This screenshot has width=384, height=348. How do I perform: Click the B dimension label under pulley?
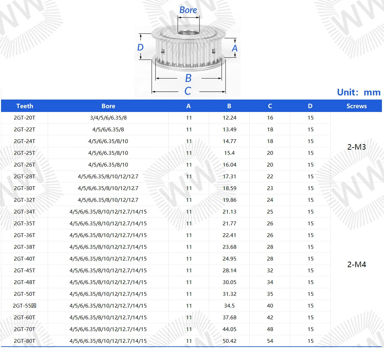pyautogui.click(x=188, y=78)
